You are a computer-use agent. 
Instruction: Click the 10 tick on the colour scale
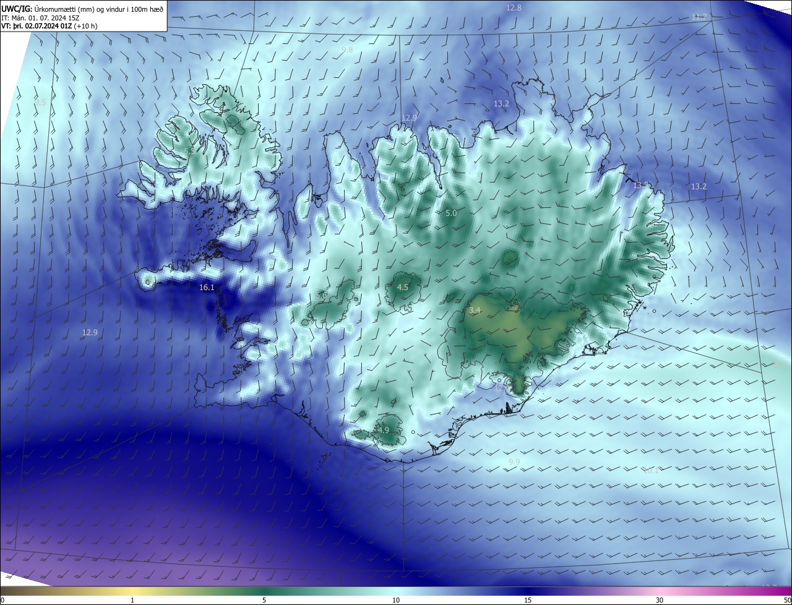(396, 600)
